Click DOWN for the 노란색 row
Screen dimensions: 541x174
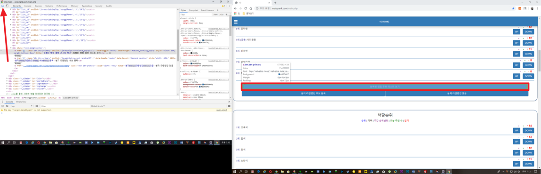(528, 164)
